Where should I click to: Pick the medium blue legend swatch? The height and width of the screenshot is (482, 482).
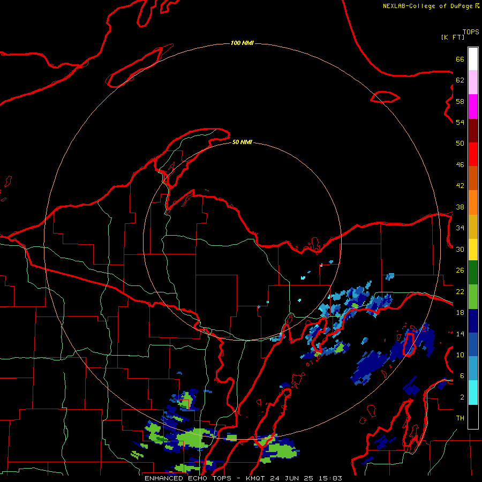tap(473, 344)
